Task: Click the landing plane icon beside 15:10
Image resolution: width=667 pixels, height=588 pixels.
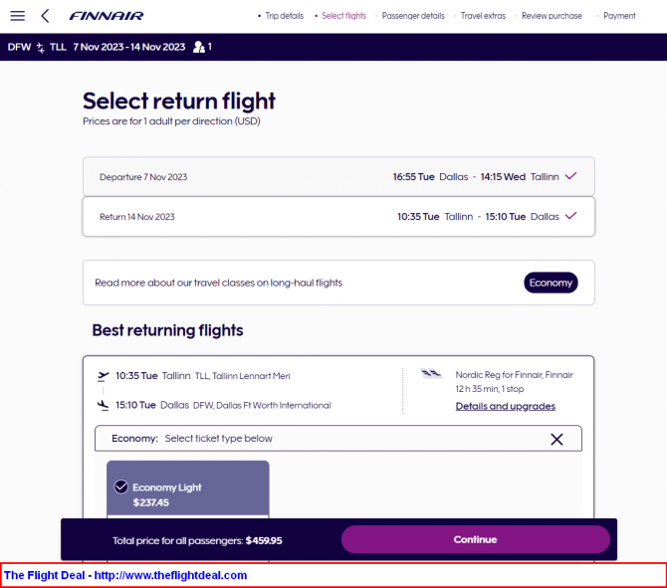Action: coord(103,405)
